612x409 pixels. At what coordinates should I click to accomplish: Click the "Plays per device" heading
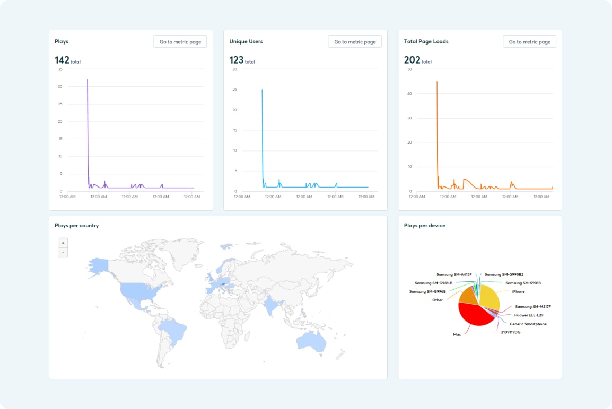(425, 225)
